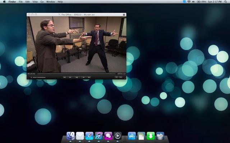Click the blue status icon in menu bar

pyautogui.click(x=184, y=1)
